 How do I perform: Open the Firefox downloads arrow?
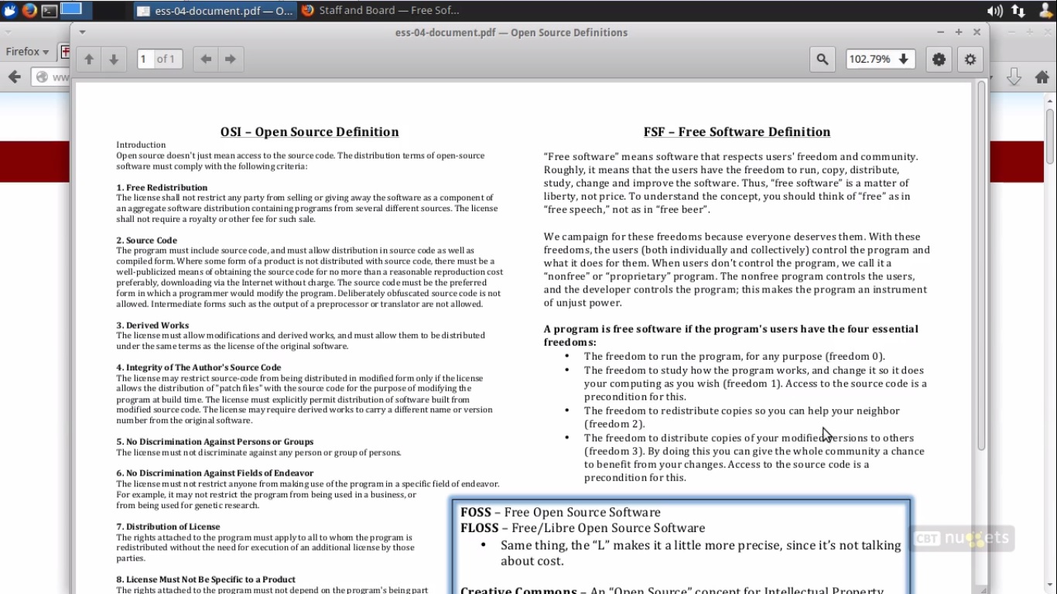coord(1014,77)
